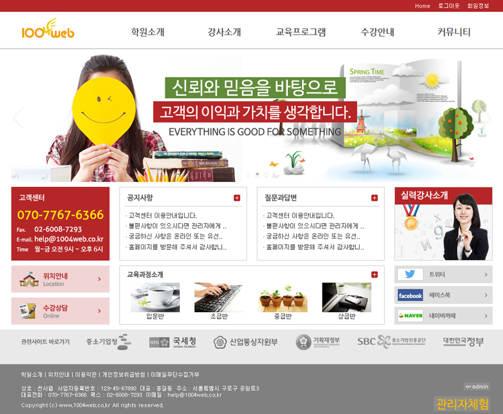Viewport: 503px width, 414px height.
Task: Open the Twitter icon link
Action: pyautogui.click(x=410, y=274)
